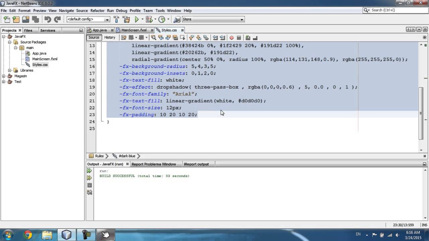Screen dimensions: 429x241
Task: Click the Profile Project clock icon
Action: [x=162, y=19]
